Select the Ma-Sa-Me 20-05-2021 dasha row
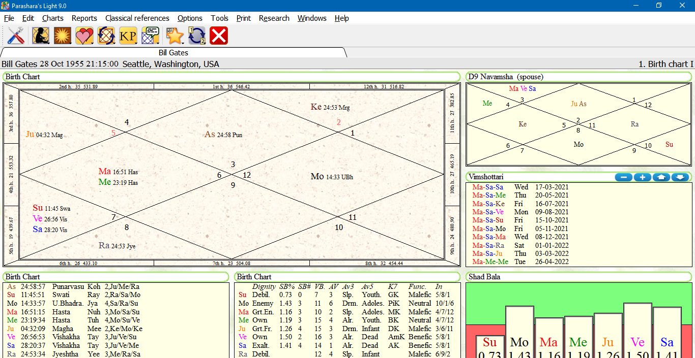Viewport: 695px width, 358px height. (520, 195)
